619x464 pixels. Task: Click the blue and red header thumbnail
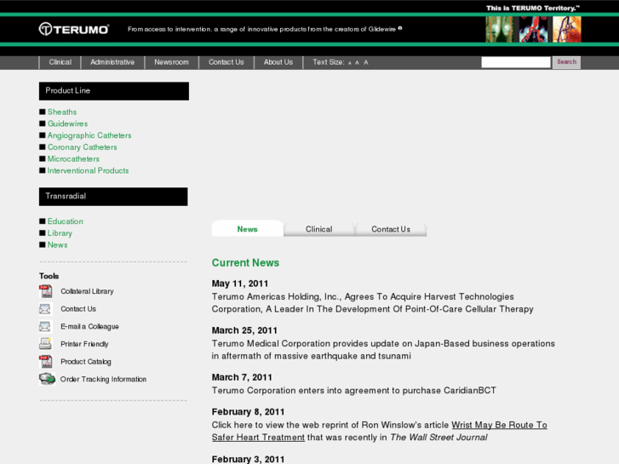(x=533, y=29)
